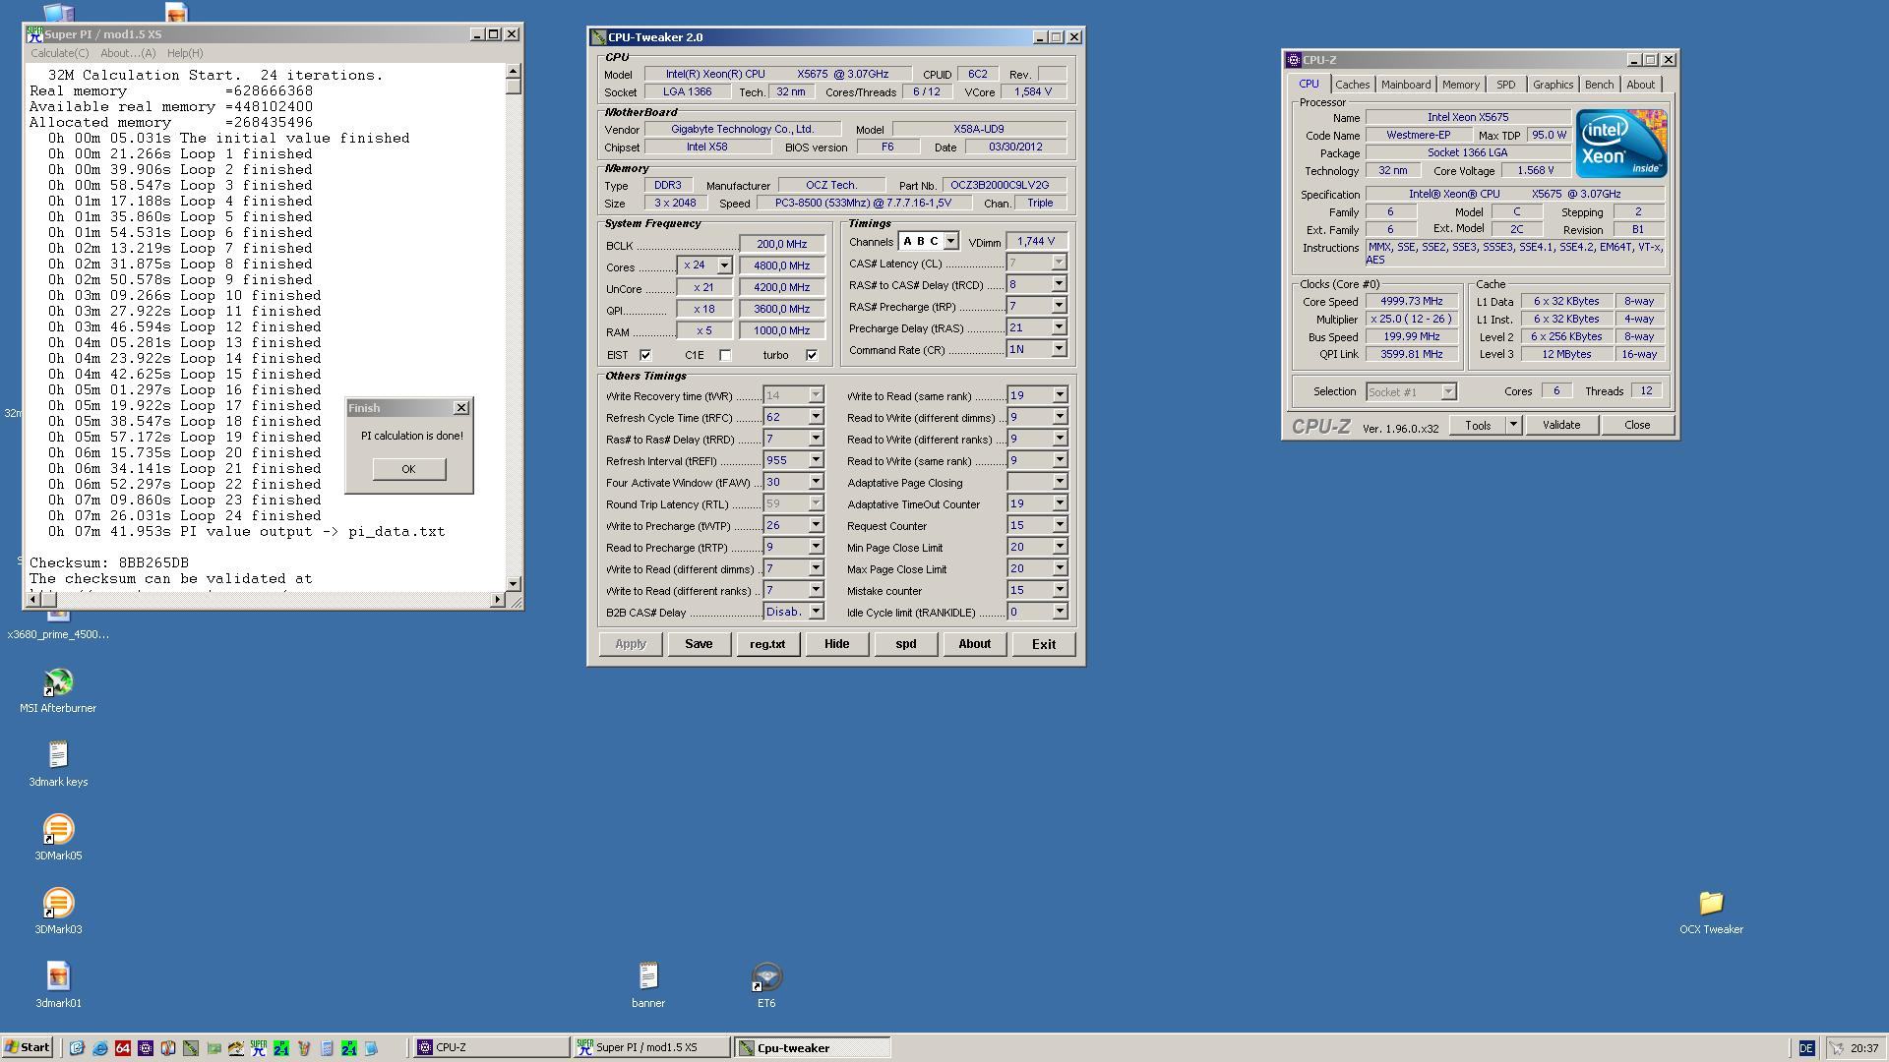The height and width of the screenshot is (1062, 1889).
Task: Open the RAS# Precharge (tRP) dropdown
Action: pyautogui.click(x=1059, y=306)
